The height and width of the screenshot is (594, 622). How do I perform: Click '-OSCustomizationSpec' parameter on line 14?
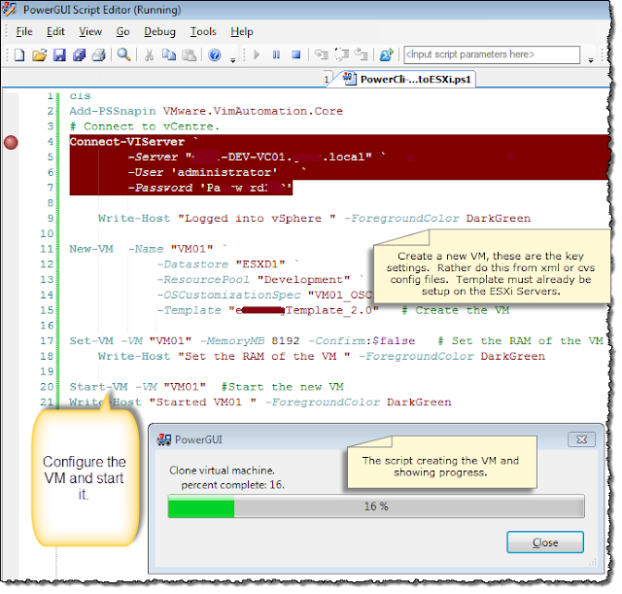tap(229, 295)
